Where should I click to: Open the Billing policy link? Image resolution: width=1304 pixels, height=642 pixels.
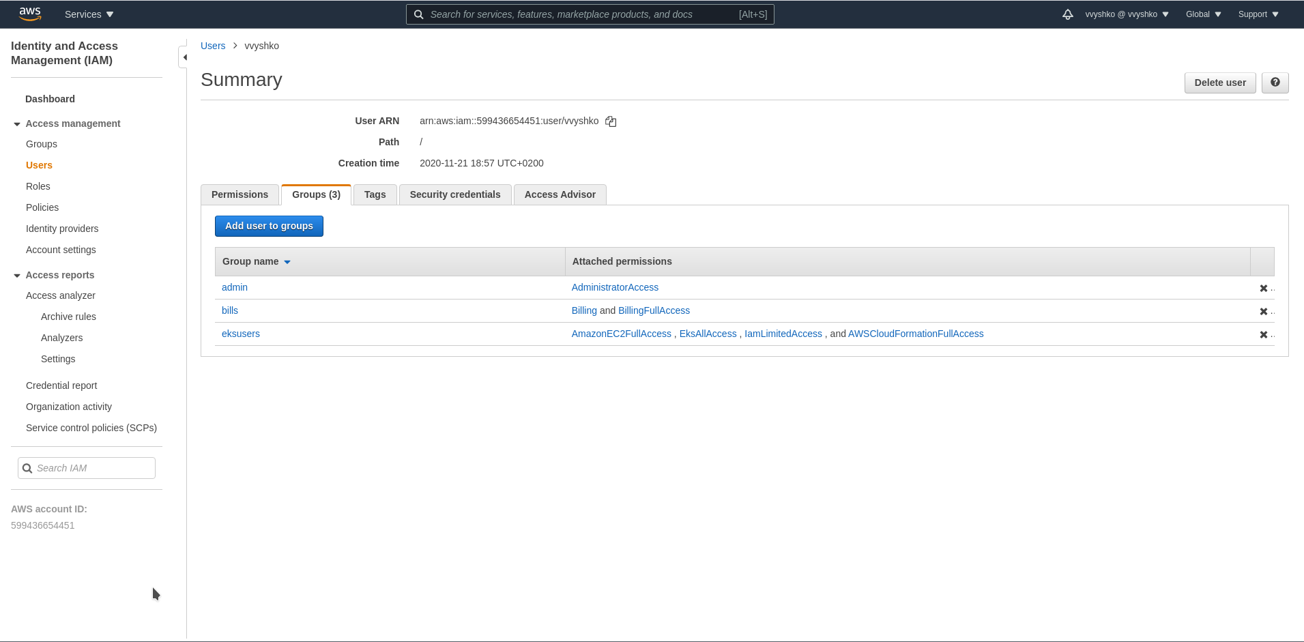[584, 310]
